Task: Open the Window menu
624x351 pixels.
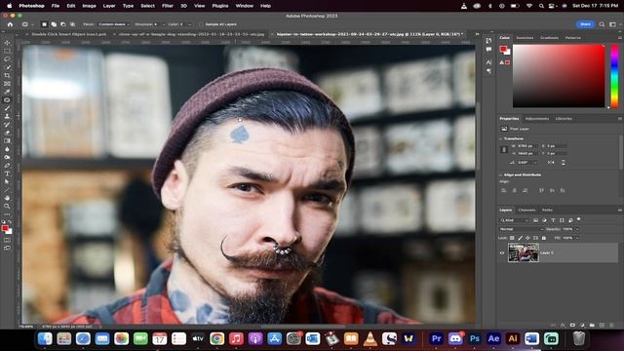Action: 245,6
